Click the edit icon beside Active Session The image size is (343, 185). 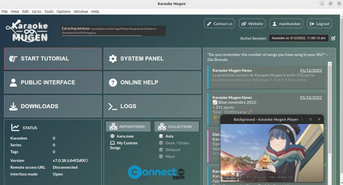tap(333, 38)
